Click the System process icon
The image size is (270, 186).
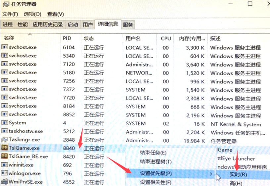(5, 123)
